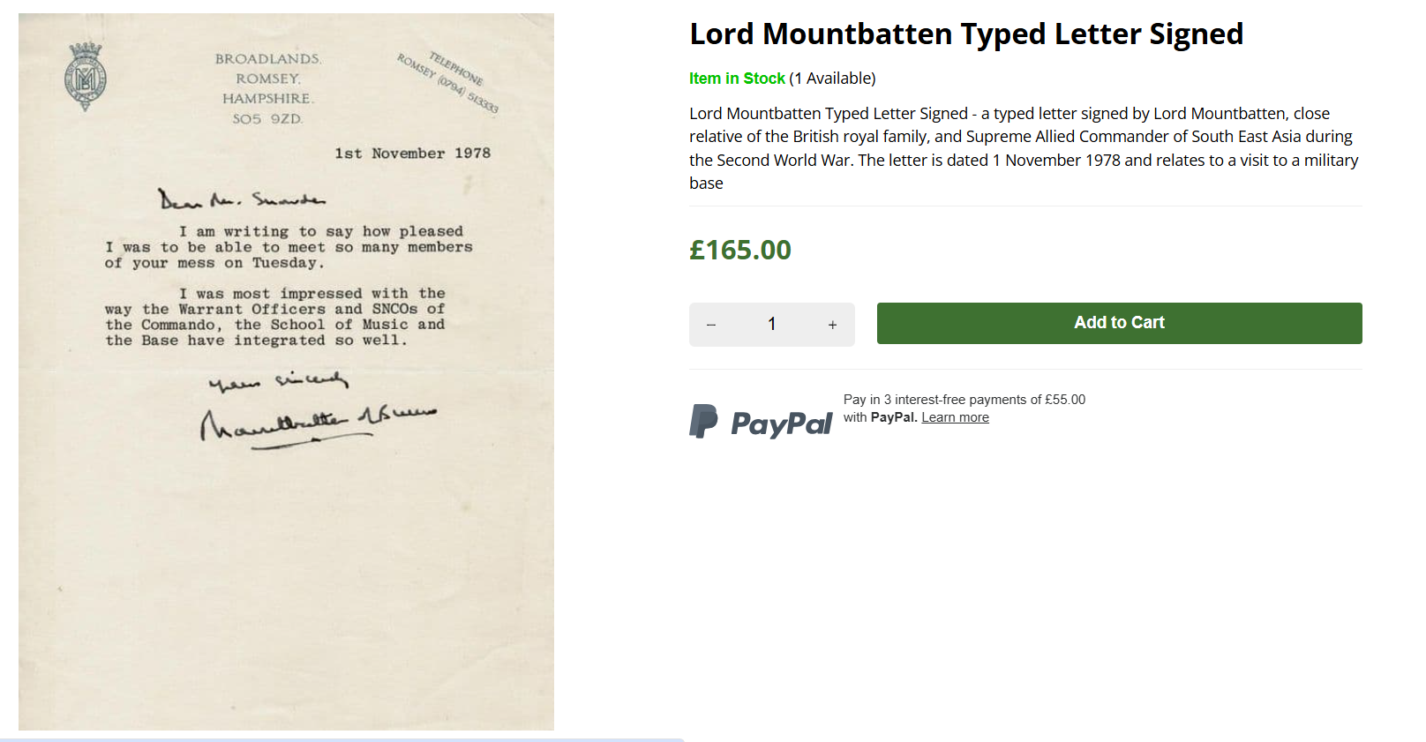The image size is (1426, 742).
Task: Click the Mountbatten of Burma signature
Action: tap(318, 422)
